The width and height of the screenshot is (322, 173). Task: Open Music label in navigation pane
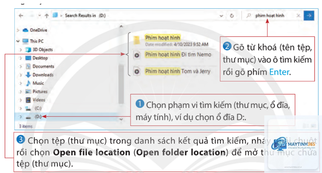38,83
